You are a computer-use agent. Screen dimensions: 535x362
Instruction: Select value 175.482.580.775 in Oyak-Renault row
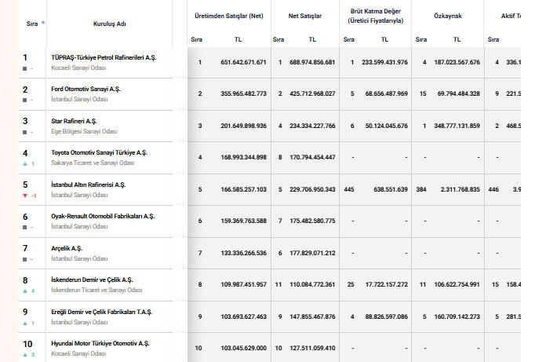pos(312,221)
